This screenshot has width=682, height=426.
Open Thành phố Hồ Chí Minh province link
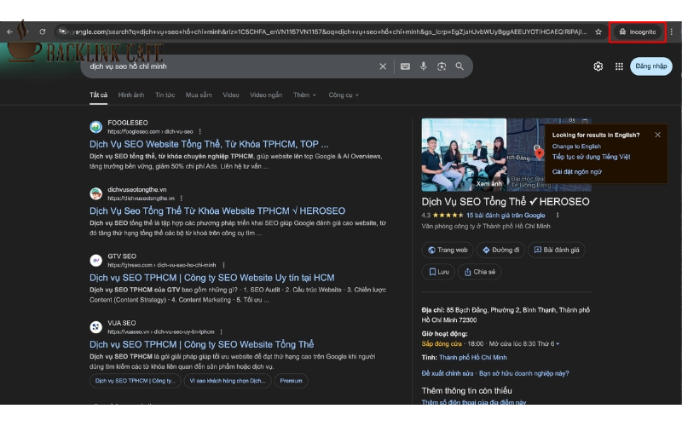[x=473, y=357]
